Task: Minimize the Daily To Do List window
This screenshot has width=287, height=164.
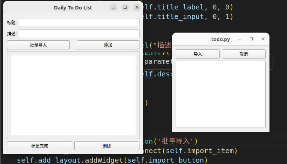Action: click(x=113, y=7)
